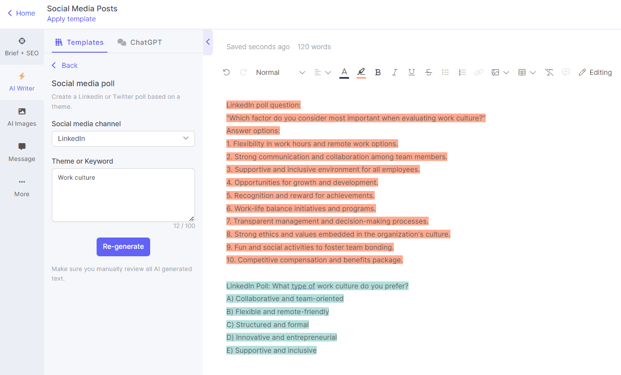Click the Apply template link
The width and height of the screenshot is (621, 375).
pyautogui.click(x=71, y=19)
